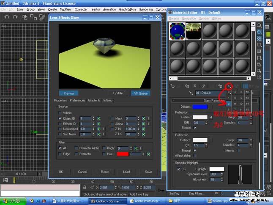Switch to the Inferno tab
Image resolution: width=273 pixels, height=205 pixels.
pyautogui.click(x=108, y=100)
